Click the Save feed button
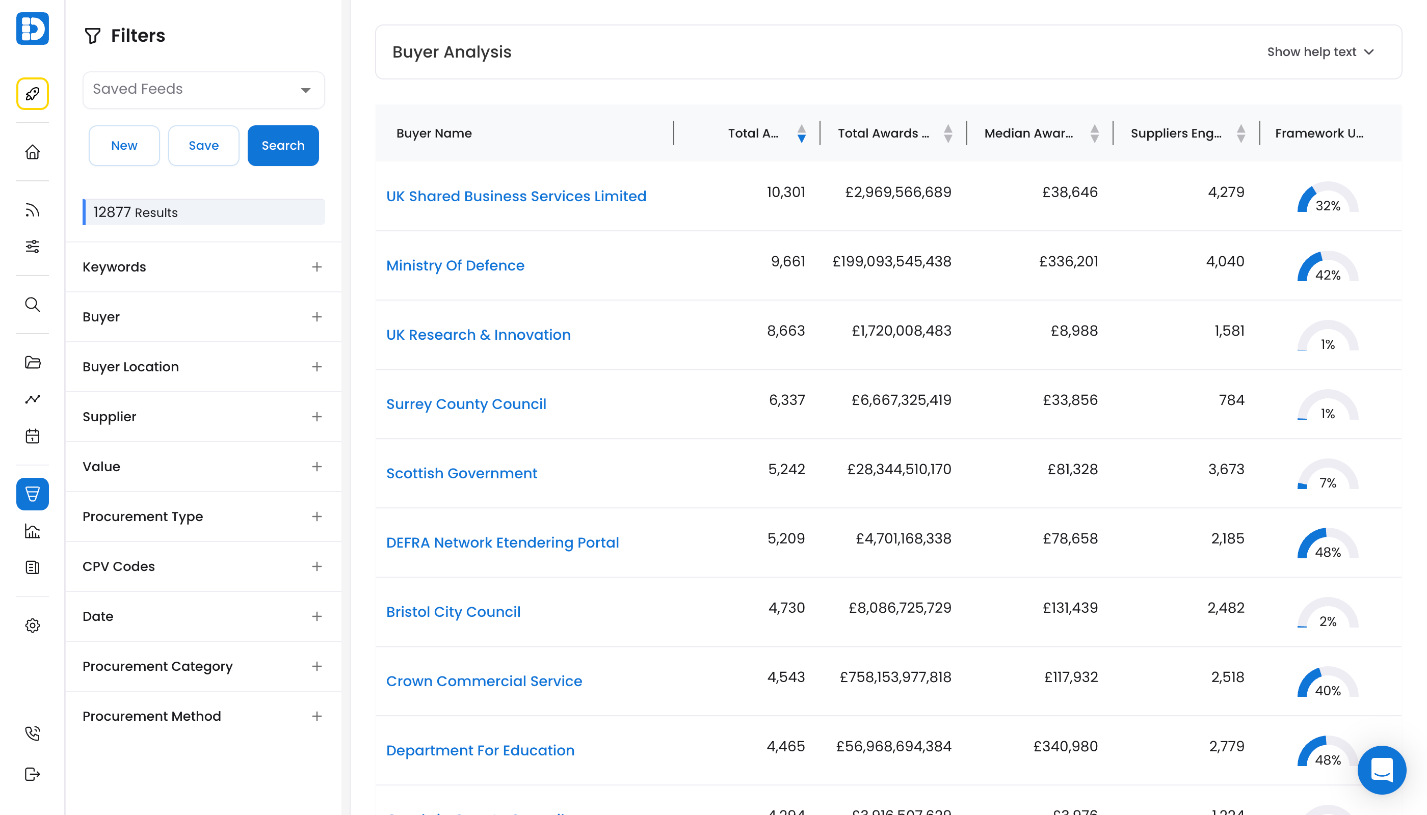 (203, 146)
